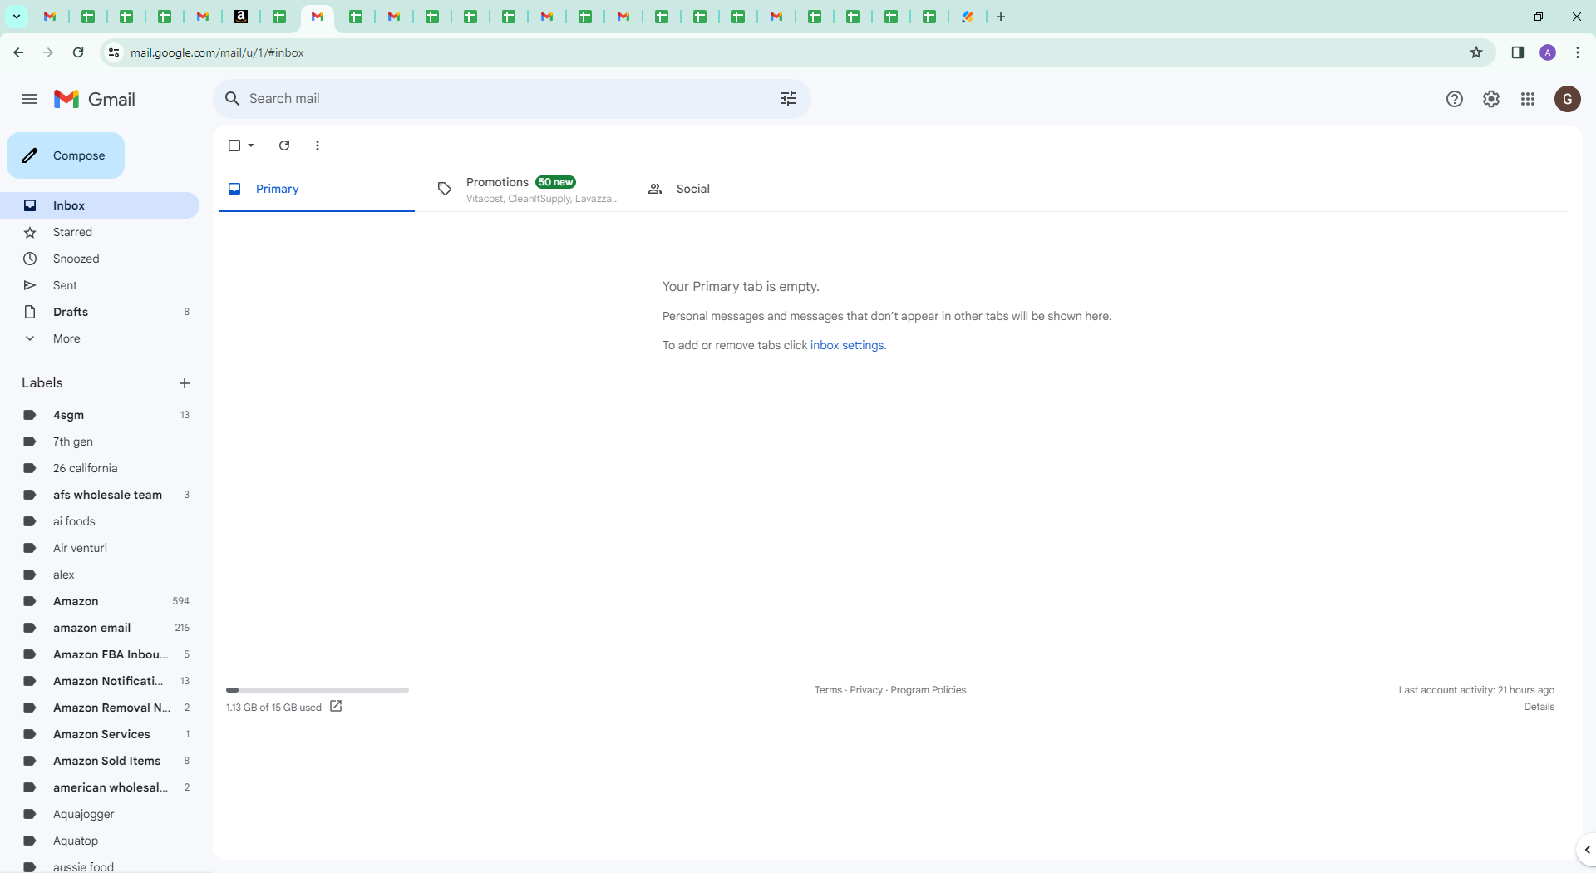Image resolution: width=1596 pixels, height=873 pixels.
Task: Open the american wholesale label
Action: 100,787
